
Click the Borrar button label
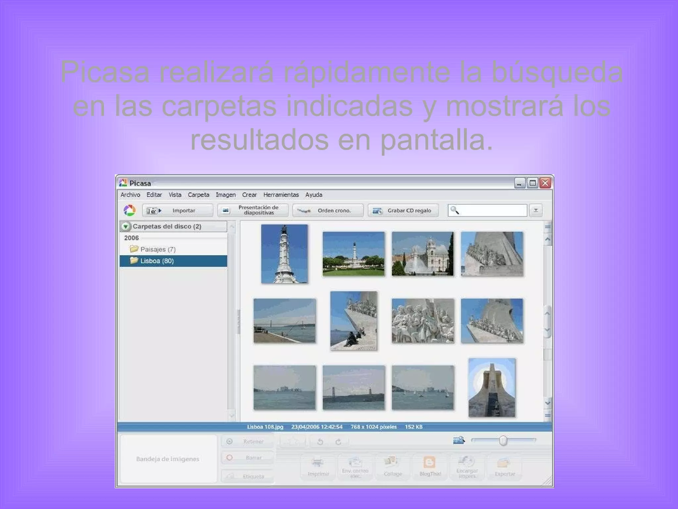(254, 458)
